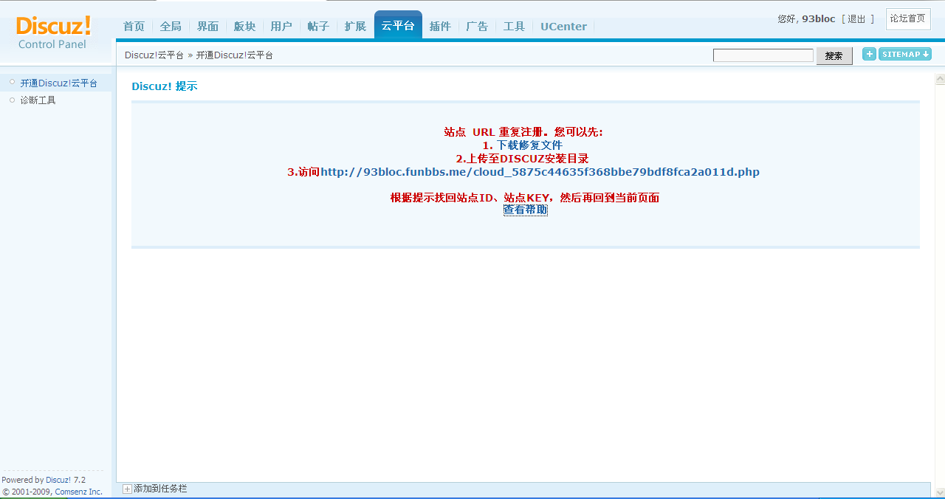The width and height of the screenshot is (945, 499).
Task: Open the cloud_5875c44635f368bbe79bdf8fca2a011d.php URL link
Action: [x=540, y=172]
